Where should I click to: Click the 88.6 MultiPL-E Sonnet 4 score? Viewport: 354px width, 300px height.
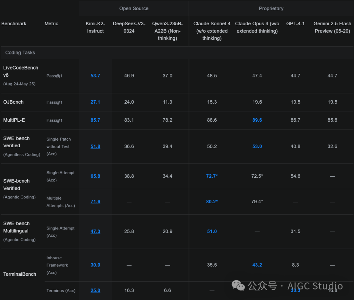pos(212,120)
